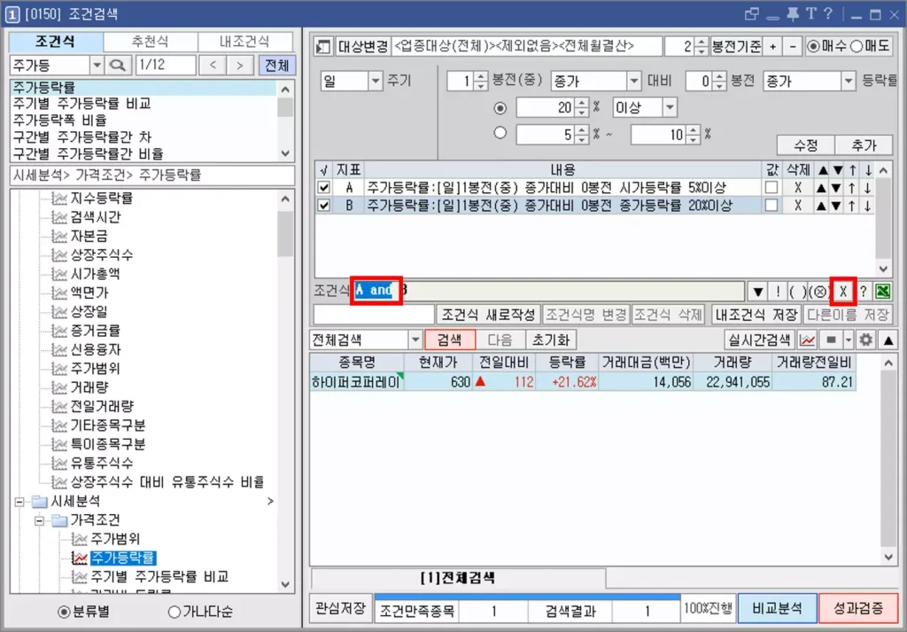Viewport: 907px width, 632px height.
Task: Click the plus button next to 봉전기준
Action: tap(772, 47)
